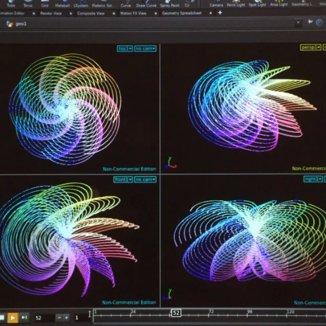Screen dimensions: 326x326
Task: Switch to the Composite View tab
Action: click(91, 13)
